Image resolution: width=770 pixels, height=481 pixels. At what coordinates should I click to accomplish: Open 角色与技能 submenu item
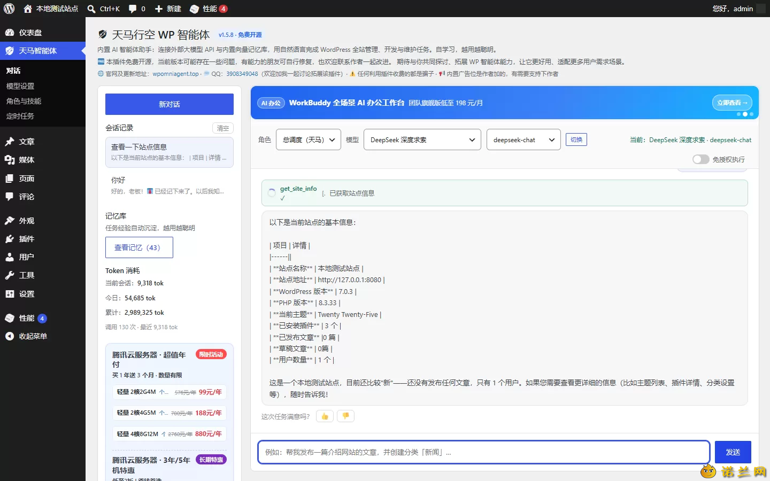(x=24, y=101)
